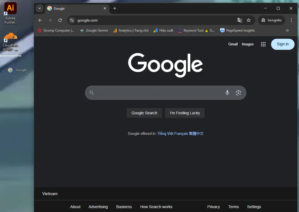299x212 pixels.
Task: Switch language to Tiếng Việt
Action: coord(165,133)
